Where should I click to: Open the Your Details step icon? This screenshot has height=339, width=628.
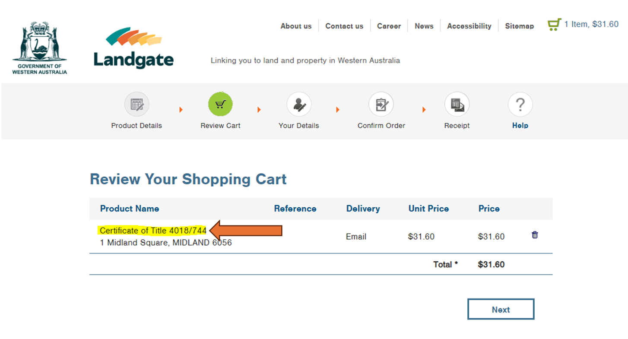point(299,105)
